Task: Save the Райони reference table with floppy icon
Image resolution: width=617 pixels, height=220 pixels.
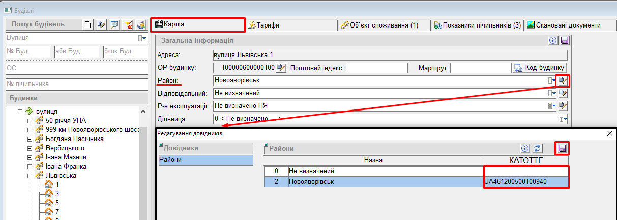Action: pos(562,148)
